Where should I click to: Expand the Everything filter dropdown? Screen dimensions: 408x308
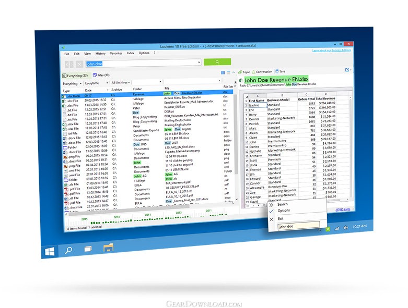point(80,83)
